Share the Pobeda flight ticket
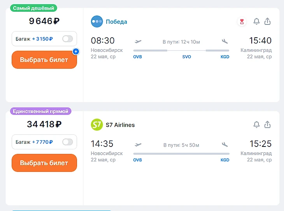 tap(267, 22)
